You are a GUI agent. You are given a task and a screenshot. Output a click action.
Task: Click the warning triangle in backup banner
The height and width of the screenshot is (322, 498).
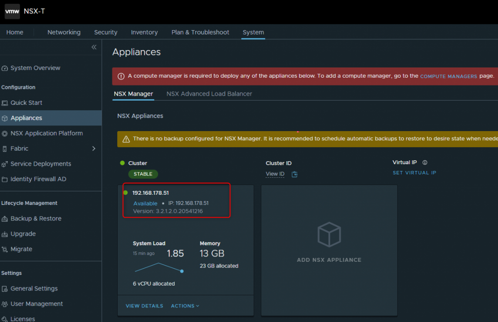(x=126, y=139)
